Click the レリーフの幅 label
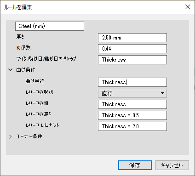195x176 pixels. tap(37, 103)
